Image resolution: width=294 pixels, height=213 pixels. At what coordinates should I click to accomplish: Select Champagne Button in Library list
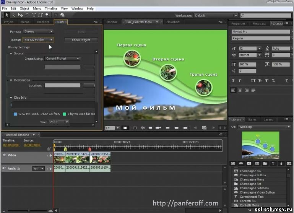[253, 175]
